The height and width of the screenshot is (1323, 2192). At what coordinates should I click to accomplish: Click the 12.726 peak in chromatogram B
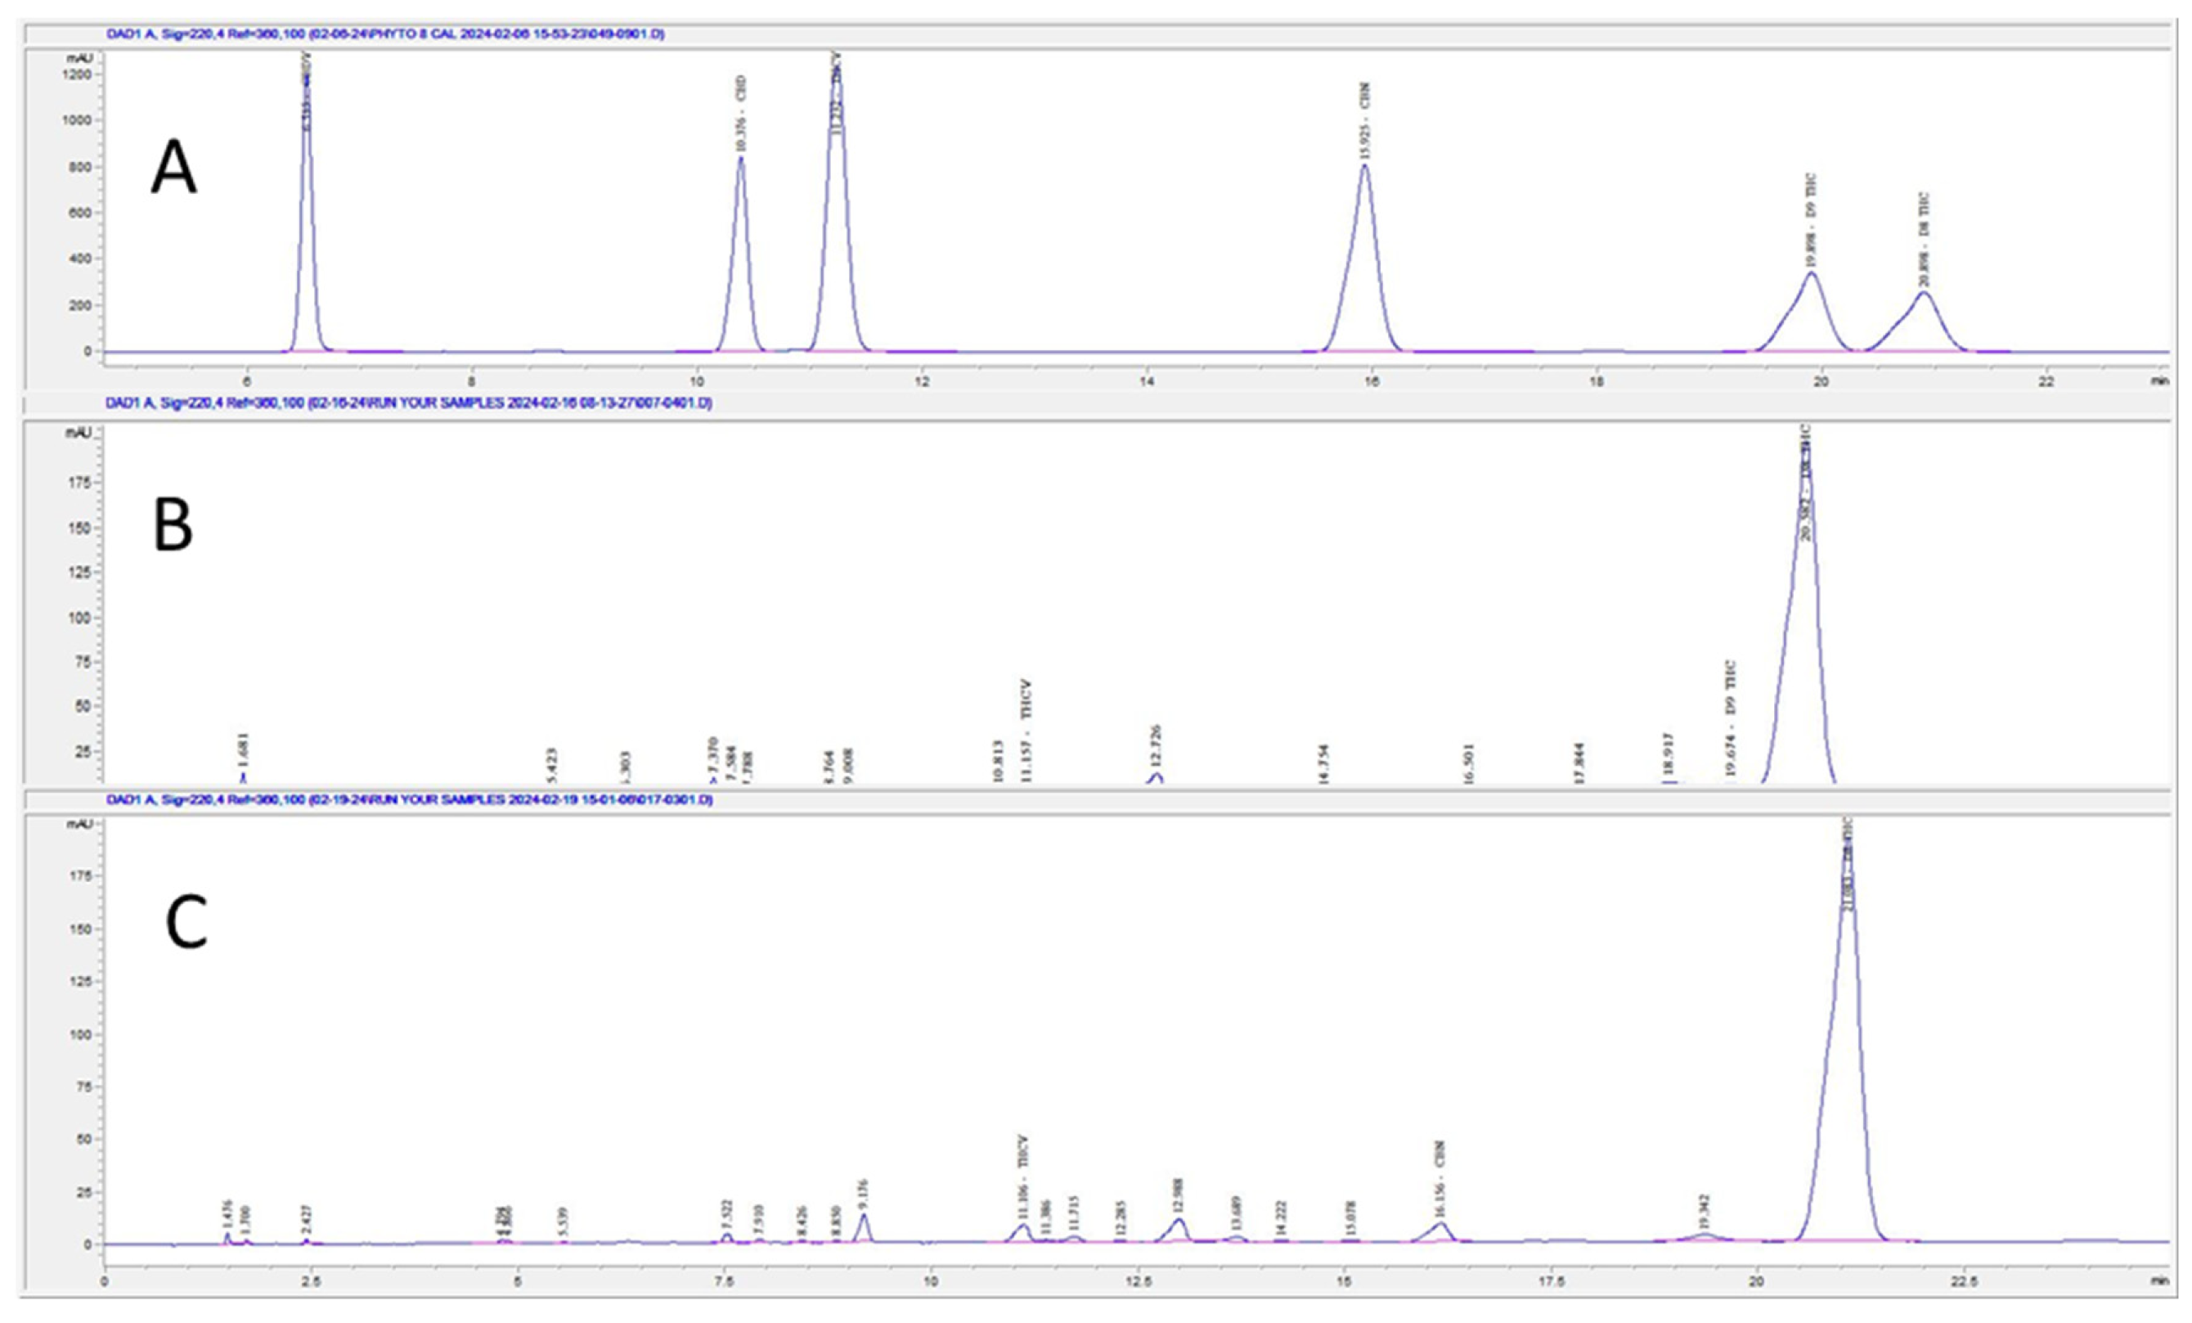1155,777
